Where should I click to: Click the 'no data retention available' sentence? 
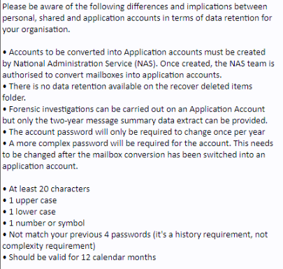127,87
